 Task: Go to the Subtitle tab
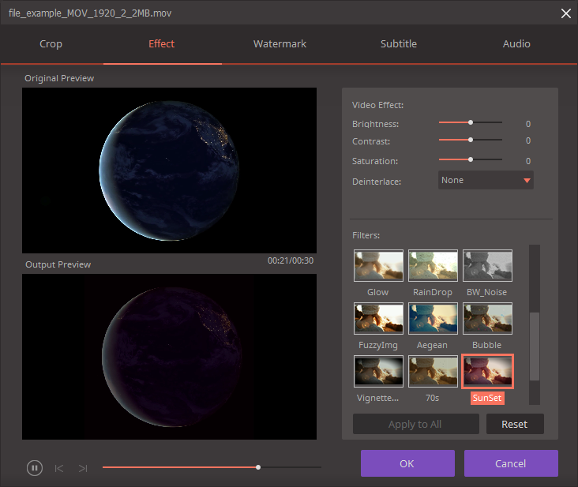pyautogui.click(x=398, y=44)
